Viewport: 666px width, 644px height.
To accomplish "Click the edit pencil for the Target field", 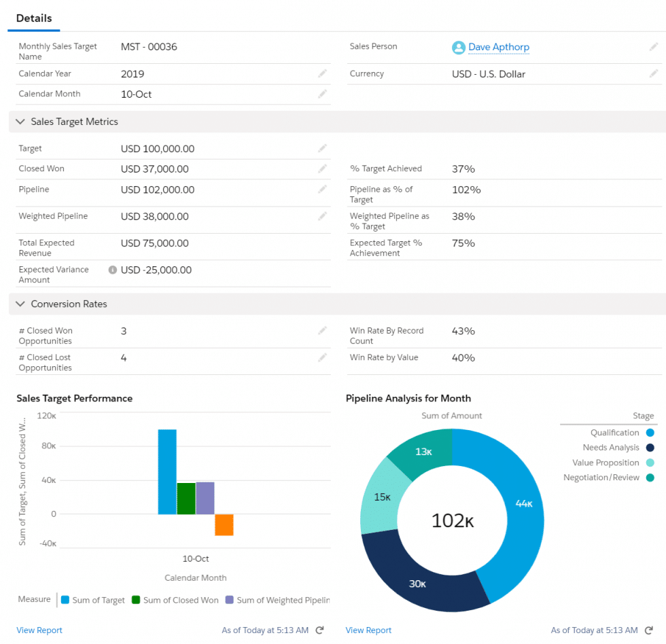I will tap(322, 148).
